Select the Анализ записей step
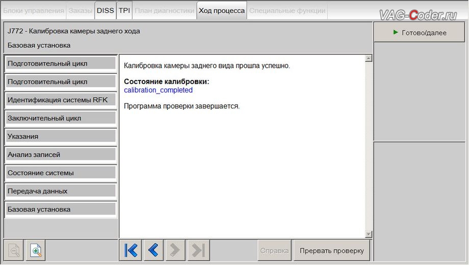 61,154
